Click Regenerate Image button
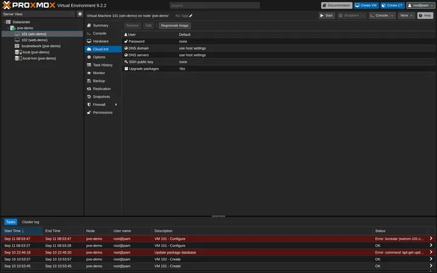The width and height of the screenshot is (437, 273). tap(175, 25)
